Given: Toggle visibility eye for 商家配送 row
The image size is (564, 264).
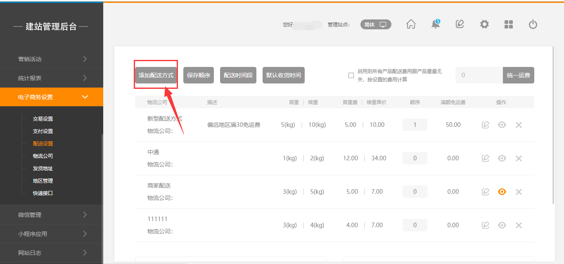Looking at the screenshot, I should [x=502, y=192].
